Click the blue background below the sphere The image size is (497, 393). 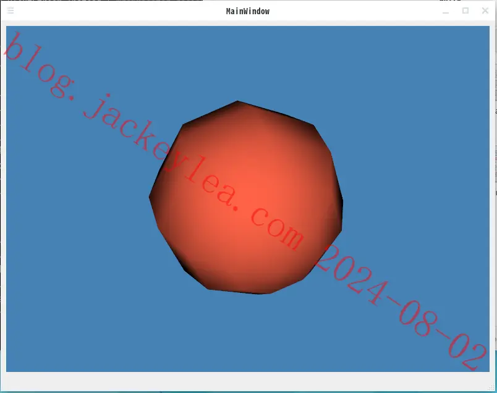(x=247, y=333)
